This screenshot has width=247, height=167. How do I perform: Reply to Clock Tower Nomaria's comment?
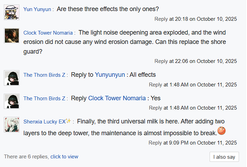[x=161, y=61]
